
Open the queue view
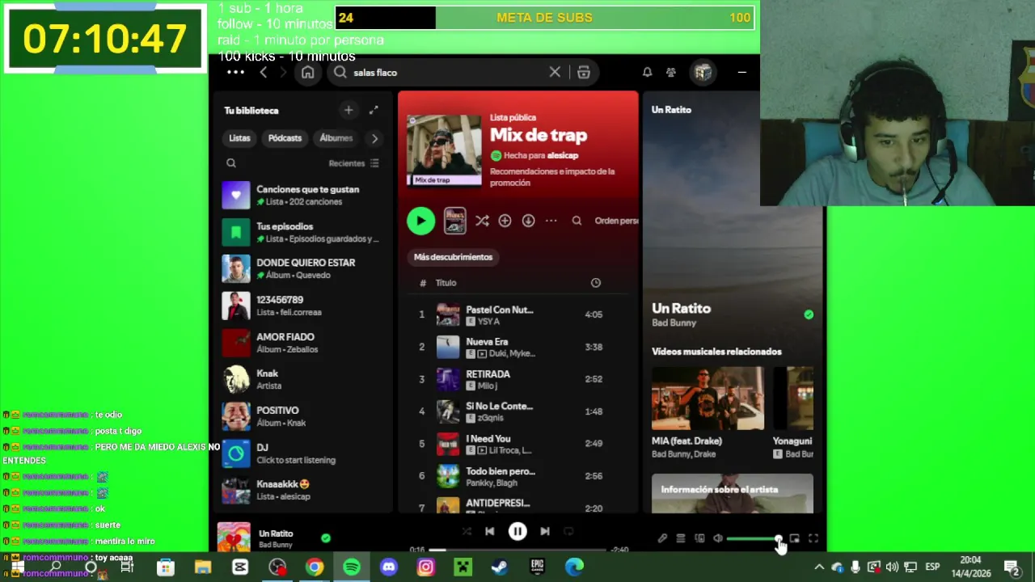click(x=681, y=538)
